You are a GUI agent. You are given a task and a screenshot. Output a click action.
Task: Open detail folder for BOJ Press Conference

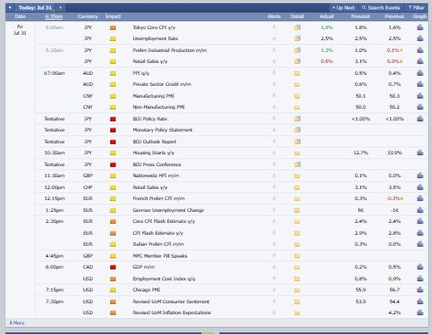click(x=297, y=165)
